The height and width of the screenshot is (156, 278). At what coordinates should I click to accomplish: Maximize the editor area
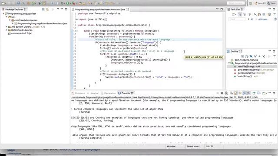222,9
